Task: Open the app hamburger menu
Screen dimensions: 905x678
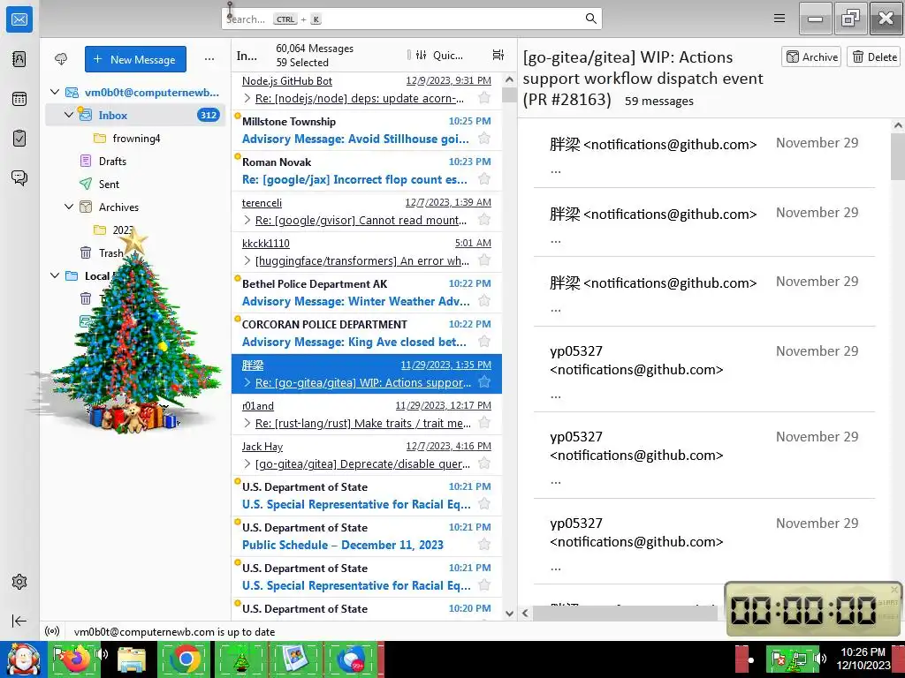Action: pyautogui.click(x=780, y=19)
